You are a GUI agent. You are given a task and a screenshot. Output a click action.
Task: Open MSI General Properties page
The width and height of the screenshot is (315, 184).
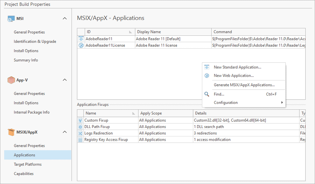pyautogui.click(x=29, y=32)
